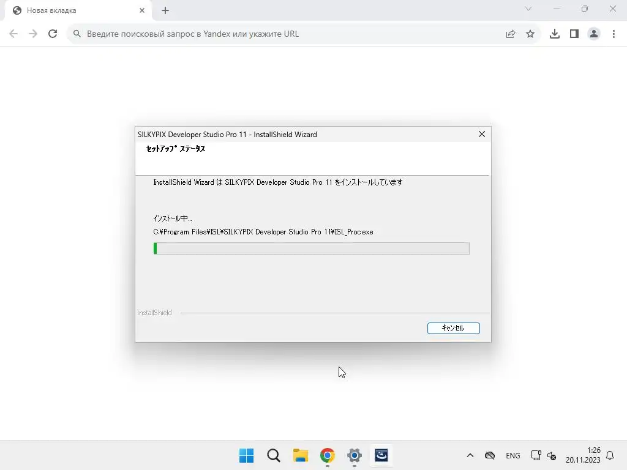Restore down the browser window
627x470 pixels.
(x=585, y=9)
